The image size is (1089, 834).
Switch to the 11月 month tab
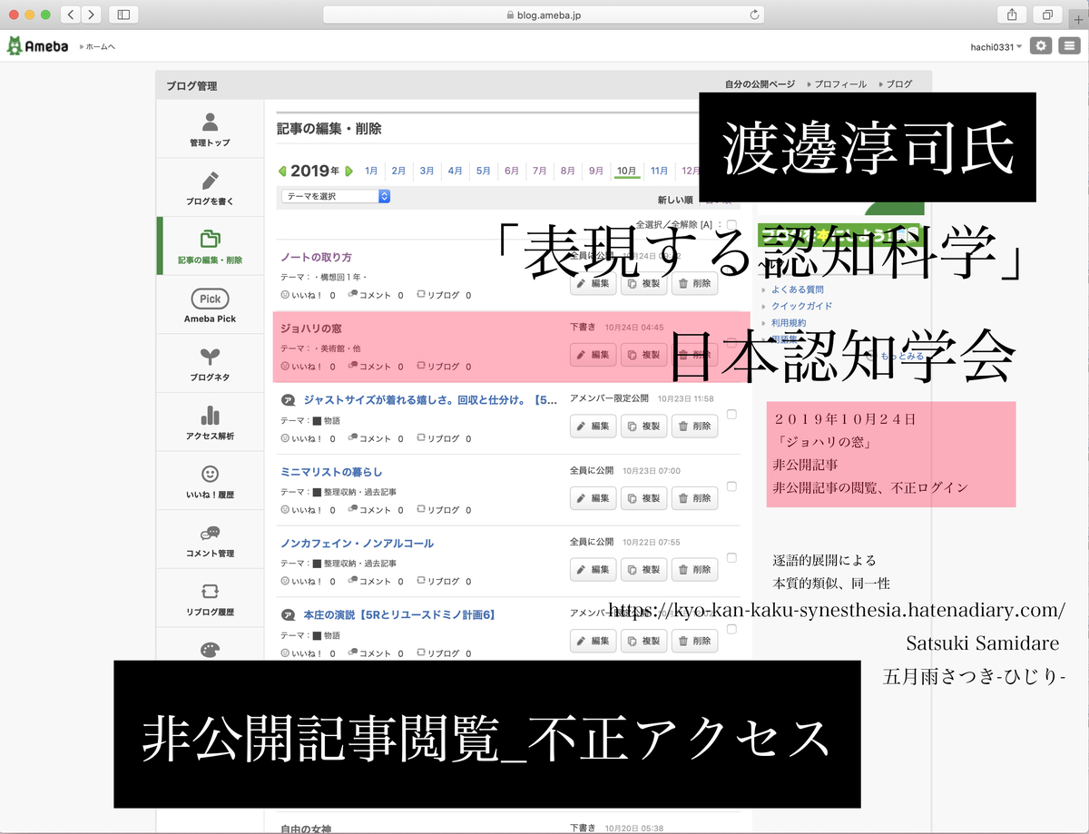tap(659, 170)
